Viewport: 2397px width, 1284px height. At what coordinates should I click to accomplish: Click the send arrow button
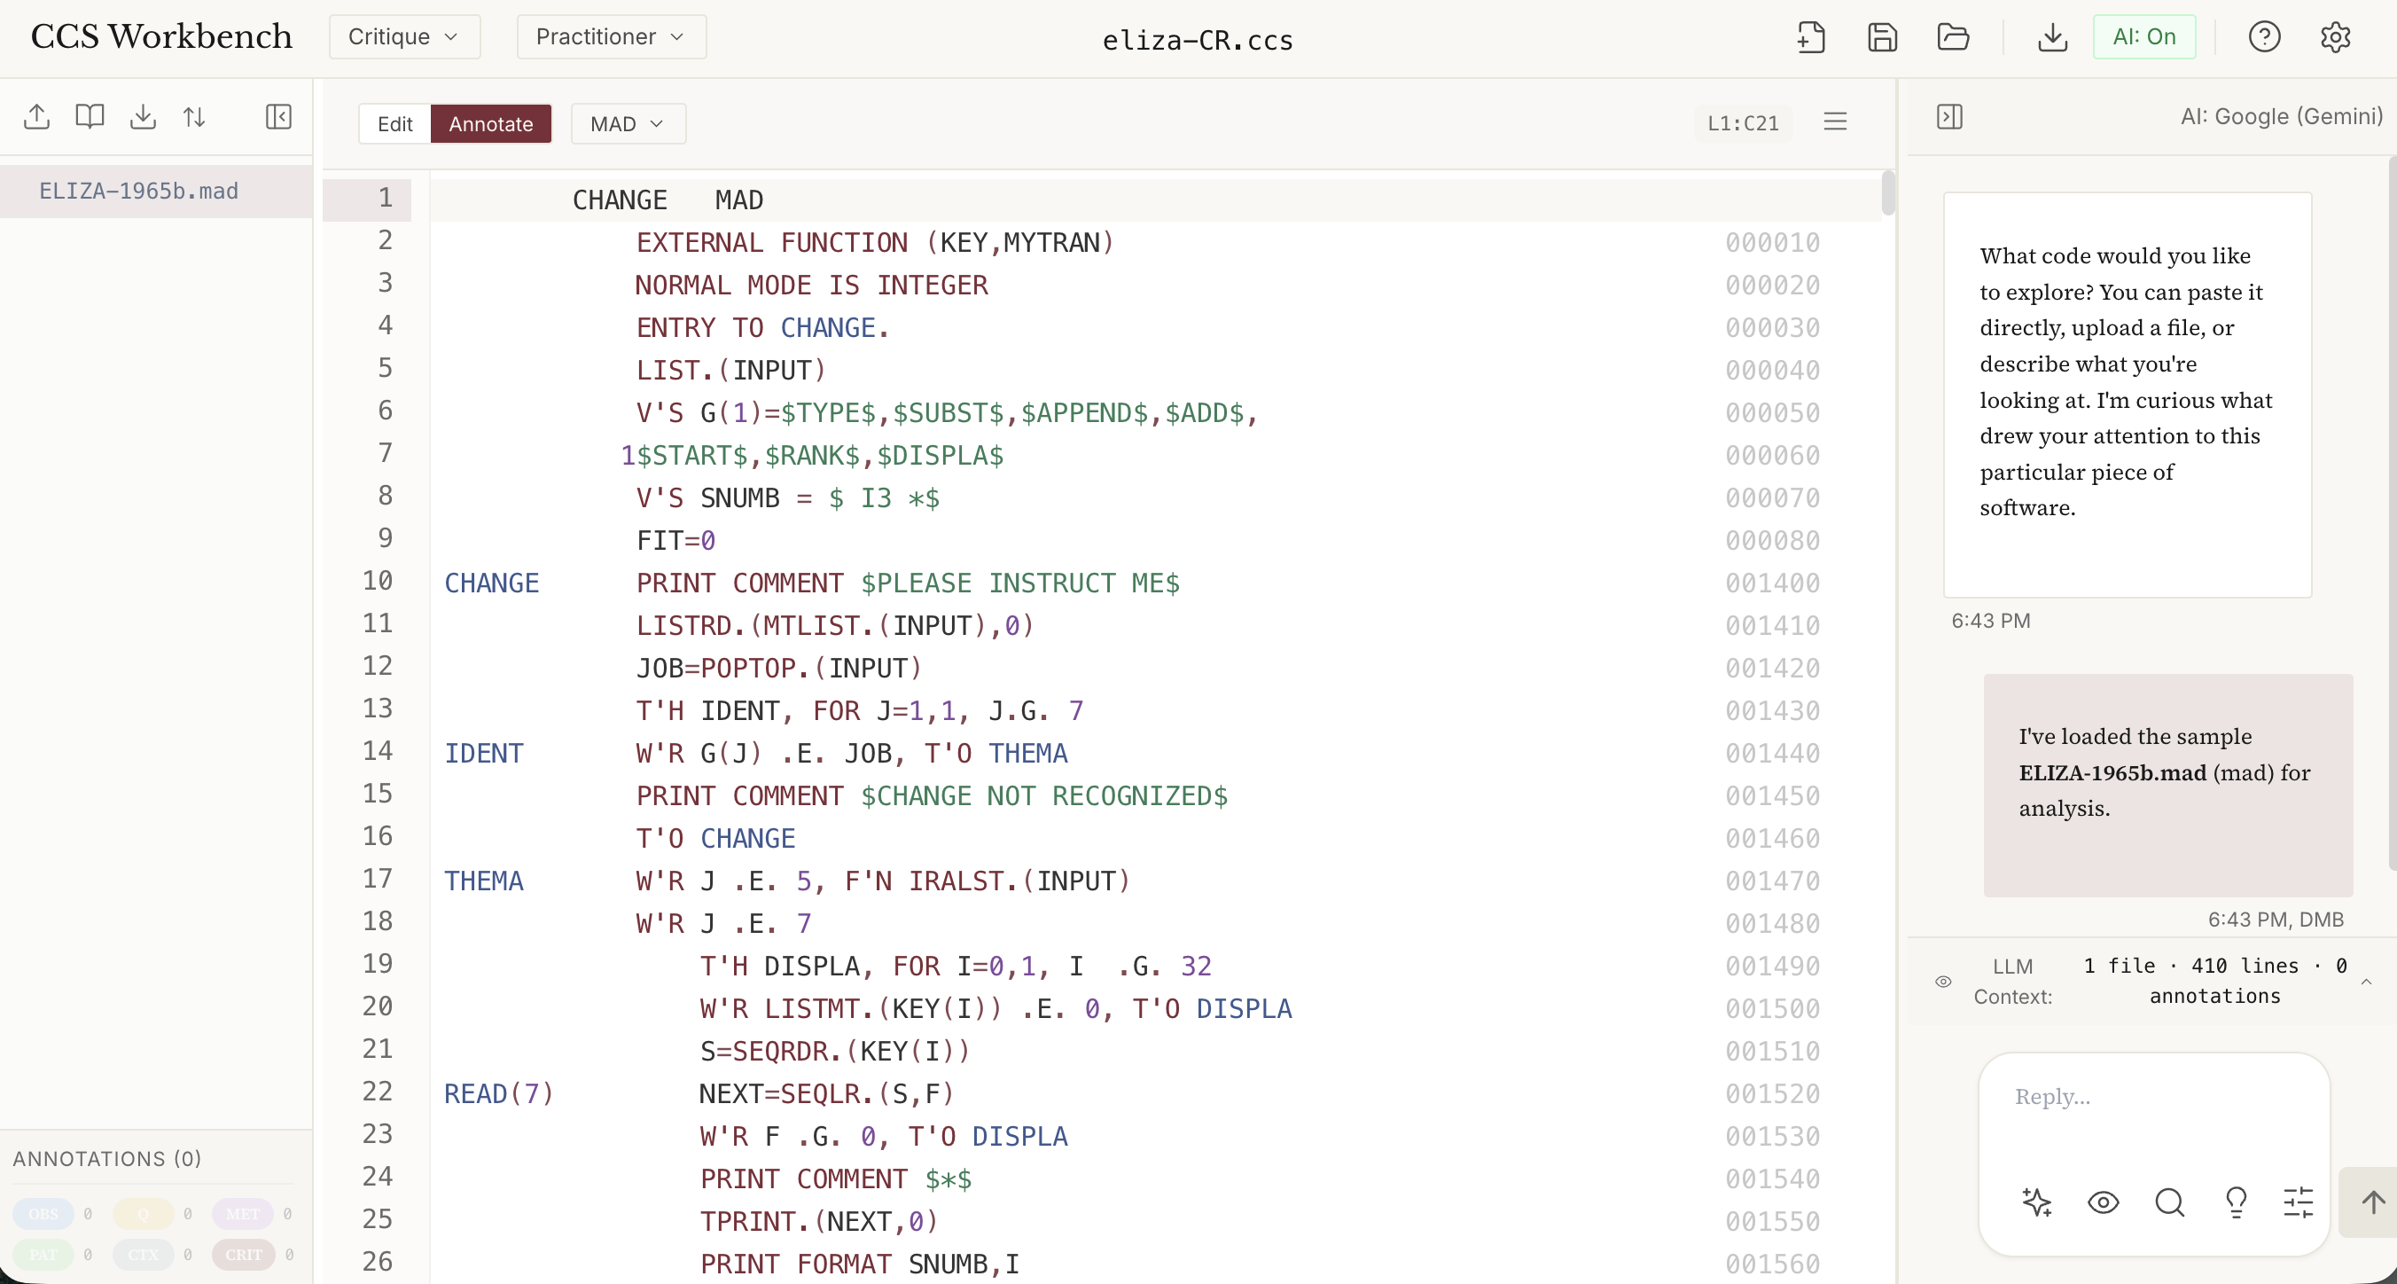pyautogui.click(x=2372, y=1202)
